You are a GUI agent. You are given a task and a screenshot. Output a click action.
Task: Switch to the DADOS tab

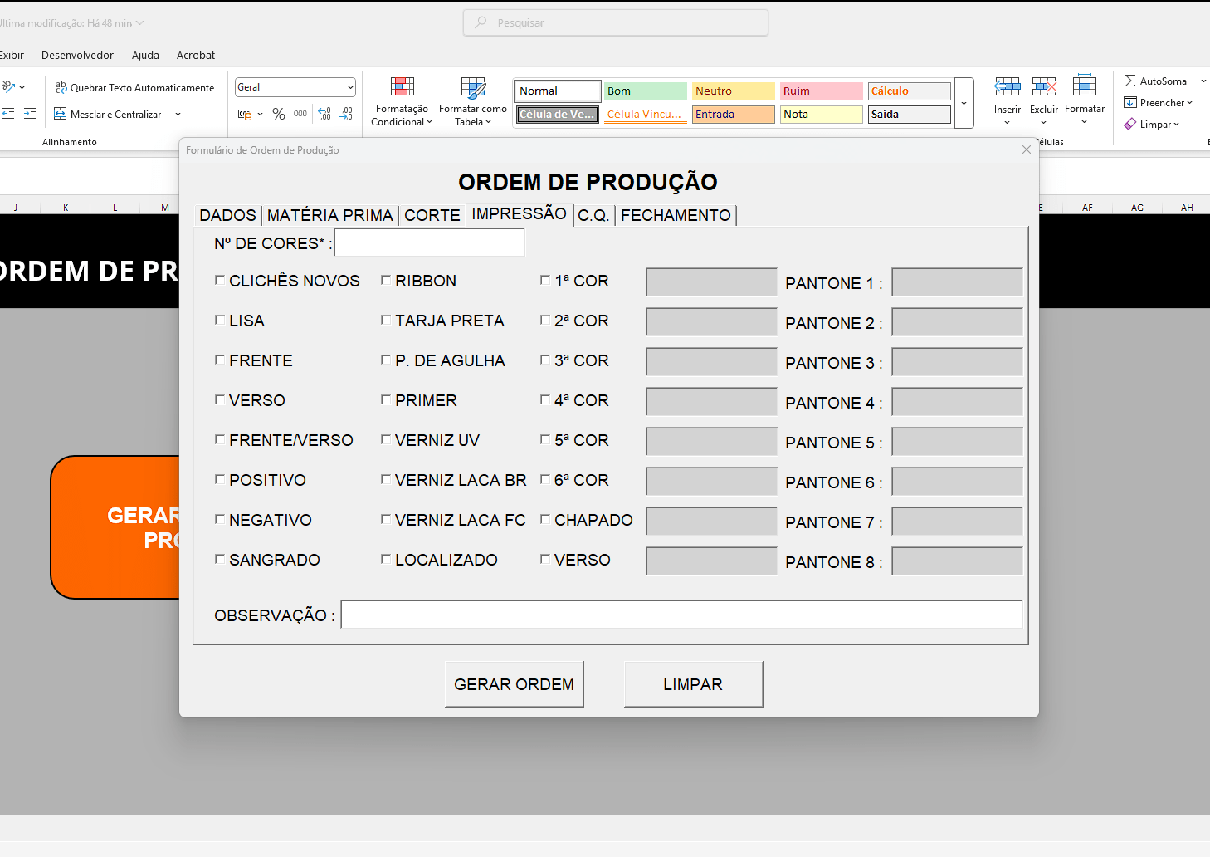[227, 215]
